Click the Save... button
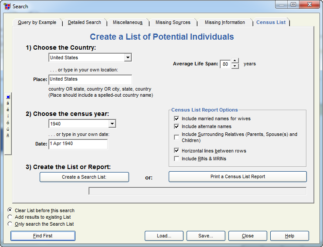Viewport: 323px width, 247px height. coord(206,236)
